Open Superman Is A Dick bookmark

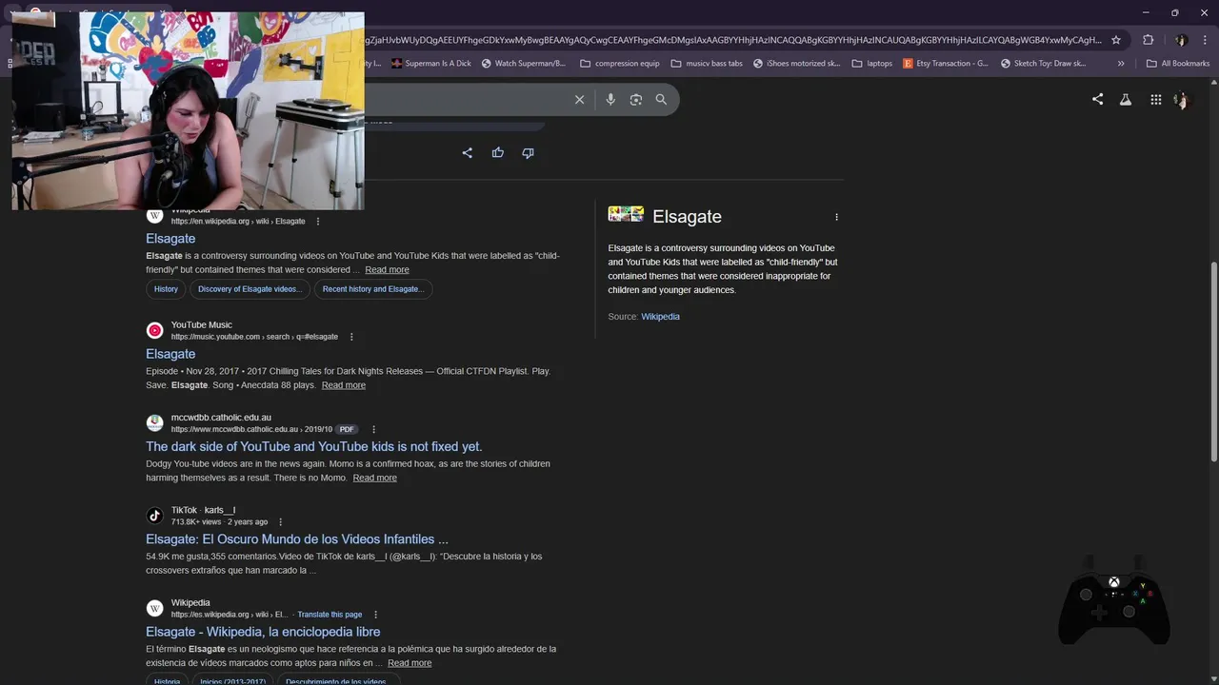click(431, 64)
